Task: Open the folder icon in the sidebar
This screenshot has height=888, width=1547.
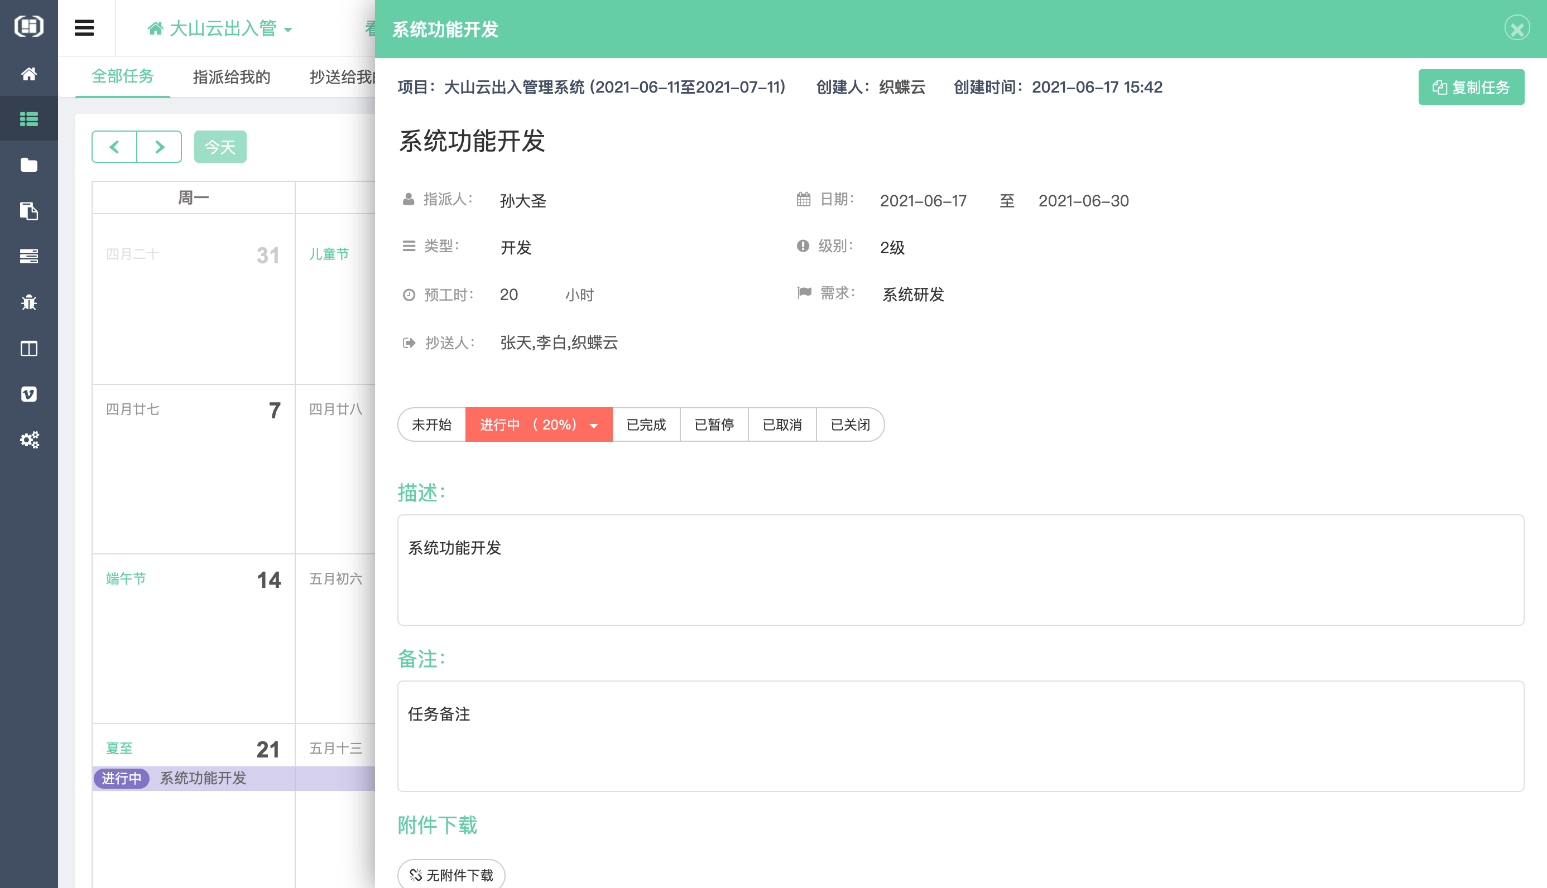Action: (28, 165)
